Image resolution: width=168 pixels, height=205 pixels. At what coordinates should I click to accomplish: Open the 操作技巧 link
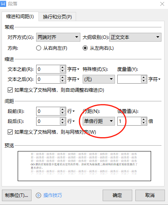53,195
